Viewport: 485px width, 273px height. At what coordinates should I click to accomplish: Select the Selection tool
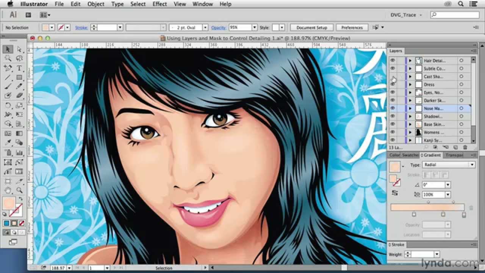pos(8,50)
